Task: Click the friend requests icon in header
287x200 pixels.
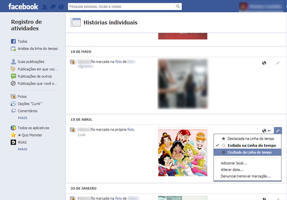Action: 45,6
